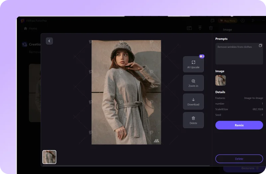Click the compare view icon in toolbar
This screenshot has width=266, height=174.
click(189, 29)
